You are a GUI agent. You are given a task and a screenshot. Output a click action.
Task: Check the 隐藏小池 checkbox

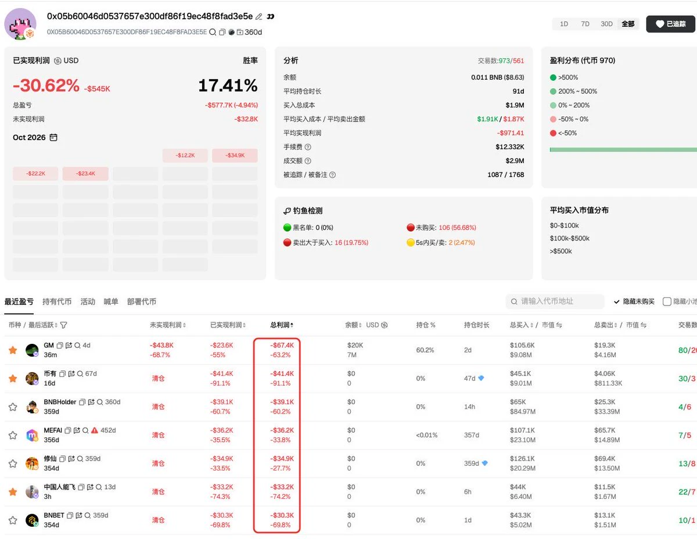pos(667,301)
